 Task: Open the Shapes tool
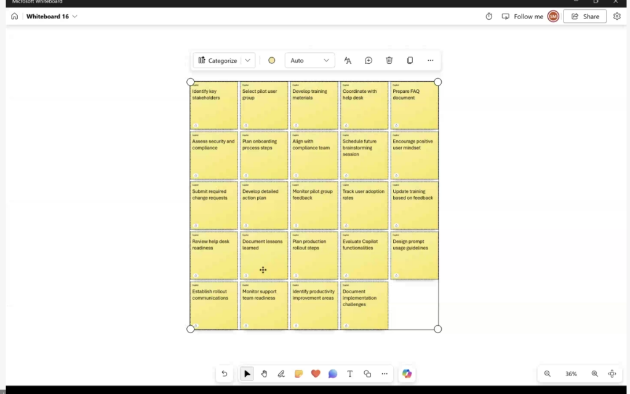point(367,374)
